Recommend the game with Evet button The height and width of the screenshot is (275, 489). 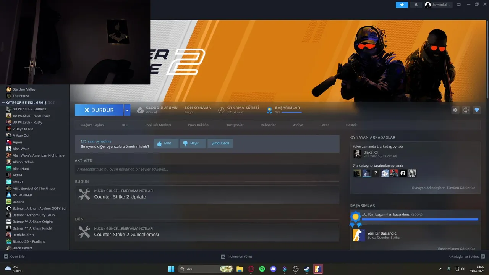point(166,144)
